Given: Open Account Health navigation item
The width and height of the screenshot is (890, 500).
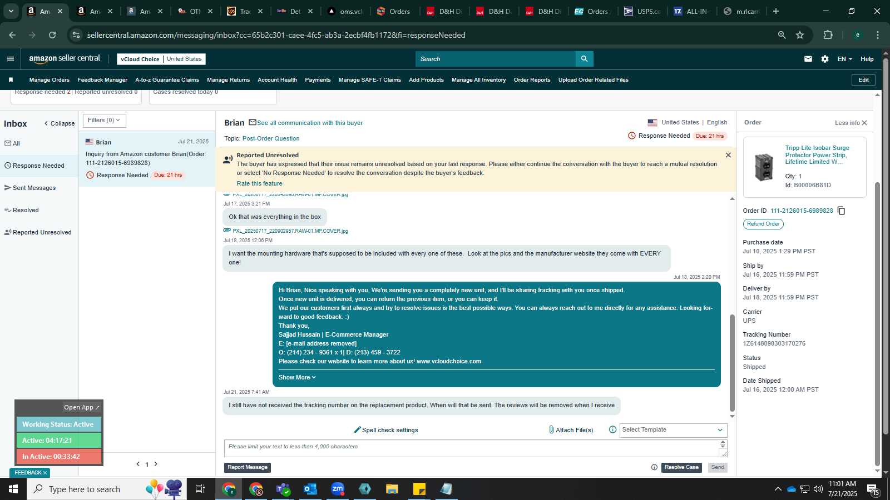Looking at the screenshot, I should (x=277, y=80).
